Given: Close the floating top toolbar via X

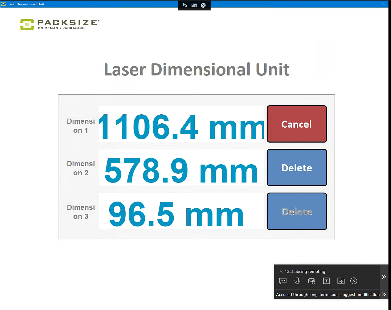Looking at the screenshot, I should pos(203,5).
